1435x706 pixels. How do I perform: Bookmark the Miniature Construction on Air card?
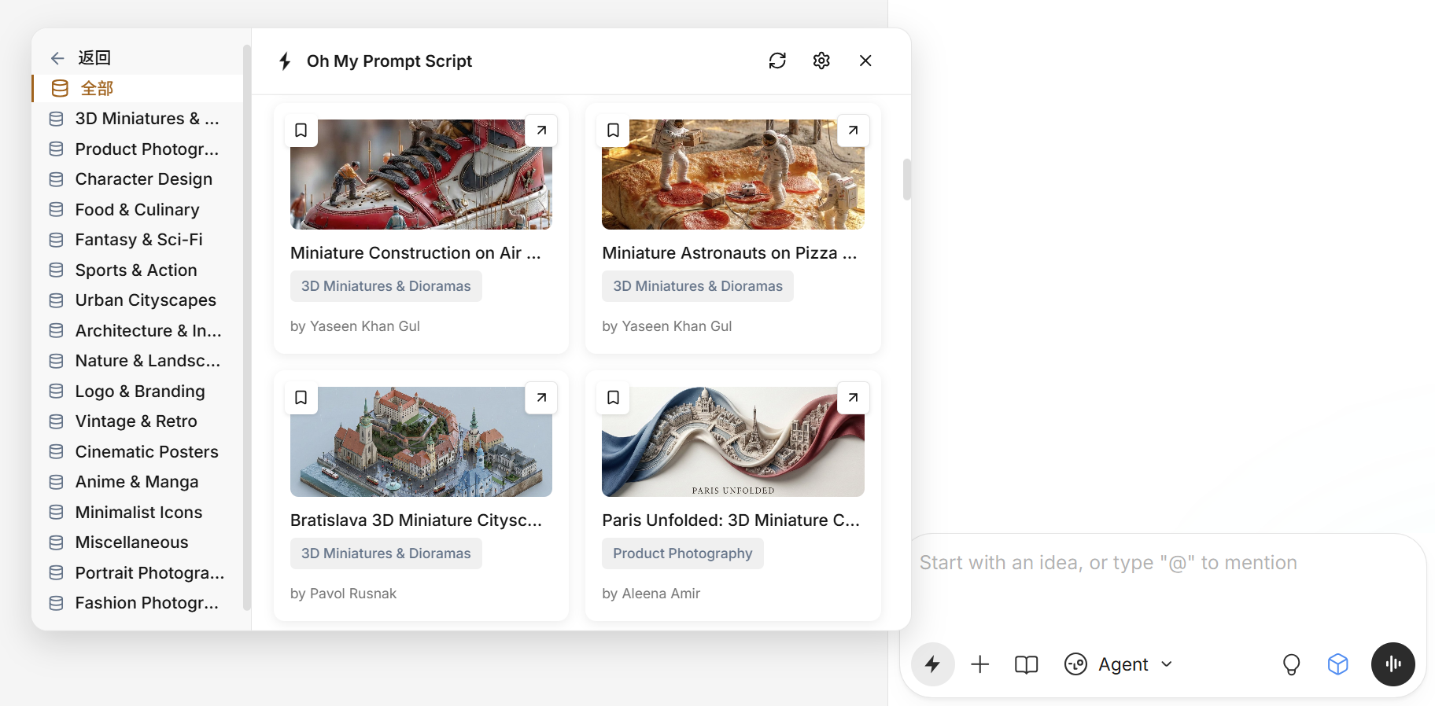[301, 131]
